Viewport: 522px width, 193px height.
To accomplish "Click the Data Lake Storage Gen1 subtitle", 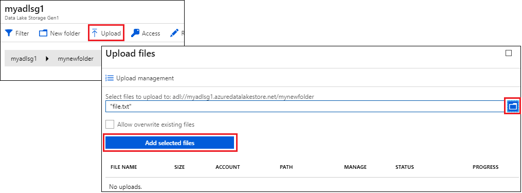I will 32,17.
